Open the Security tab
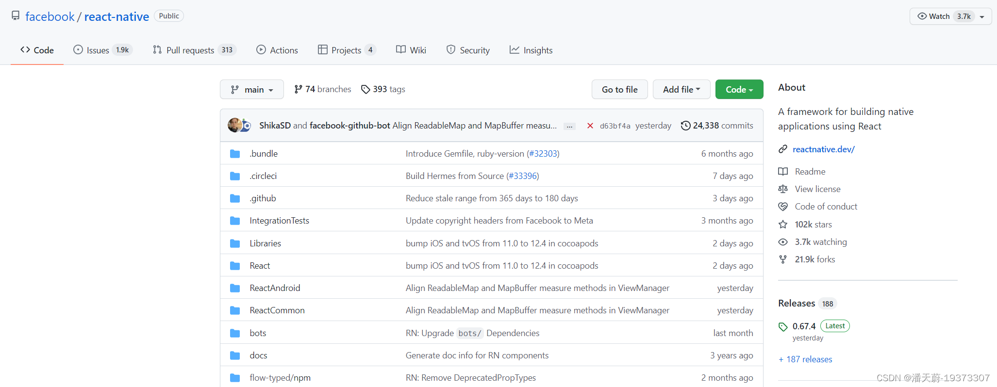This screenshot has width=997, height=387. (468, 50)
